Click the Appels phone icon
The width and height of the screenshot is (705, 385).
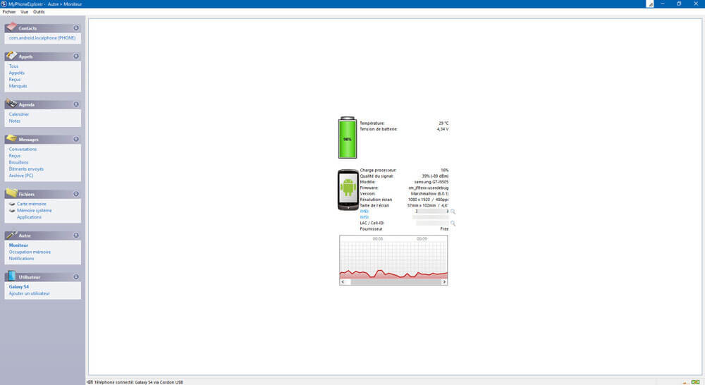coord(11,55)
